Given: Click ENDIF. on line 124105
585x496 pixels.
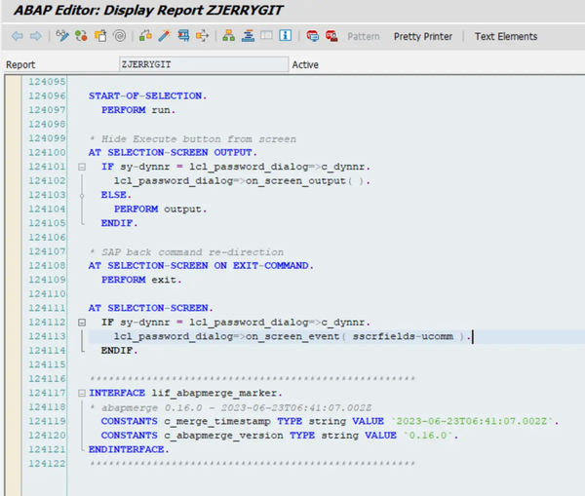Looking at the screenshot, I should (x=119, y=223).
